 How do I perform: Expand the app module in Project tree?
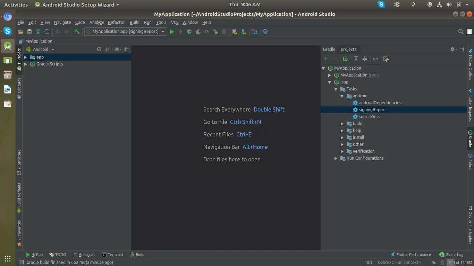(26, 57)
